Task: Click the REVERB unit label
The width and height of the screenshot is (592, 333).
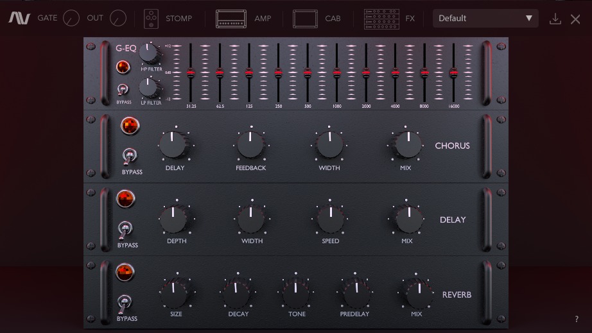Action: pyautogui.click(x=457, y=295)
